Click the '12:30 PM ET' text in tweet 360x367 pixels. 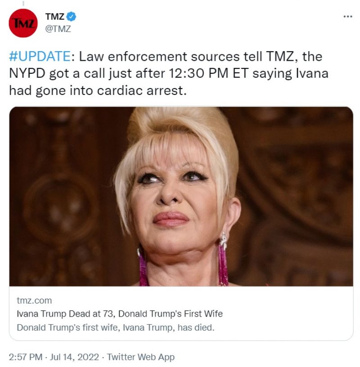click(208, 73)
